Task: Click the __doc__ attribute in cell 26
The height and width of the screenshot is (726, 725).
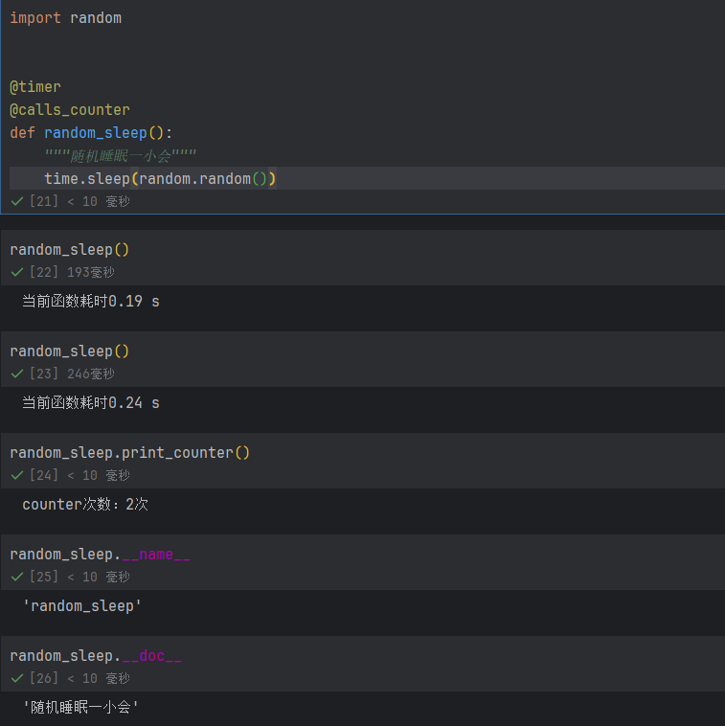Action: 152,656
